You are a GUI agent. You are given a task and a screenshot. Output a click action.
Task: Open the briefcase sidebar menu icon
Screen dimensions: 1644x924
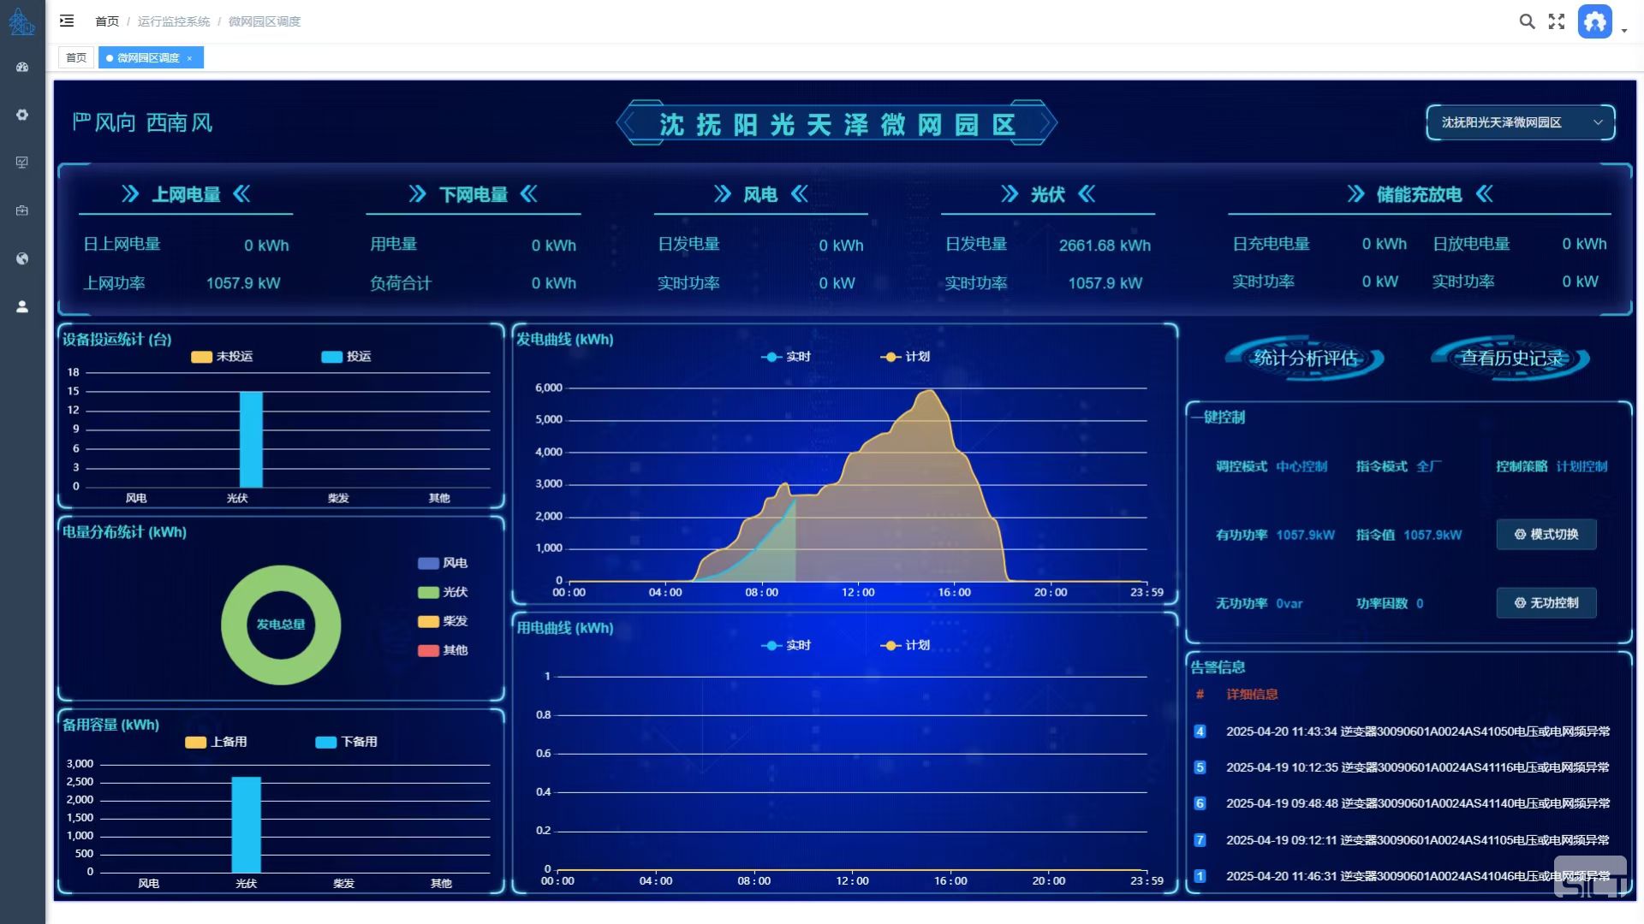coord(22,210)
